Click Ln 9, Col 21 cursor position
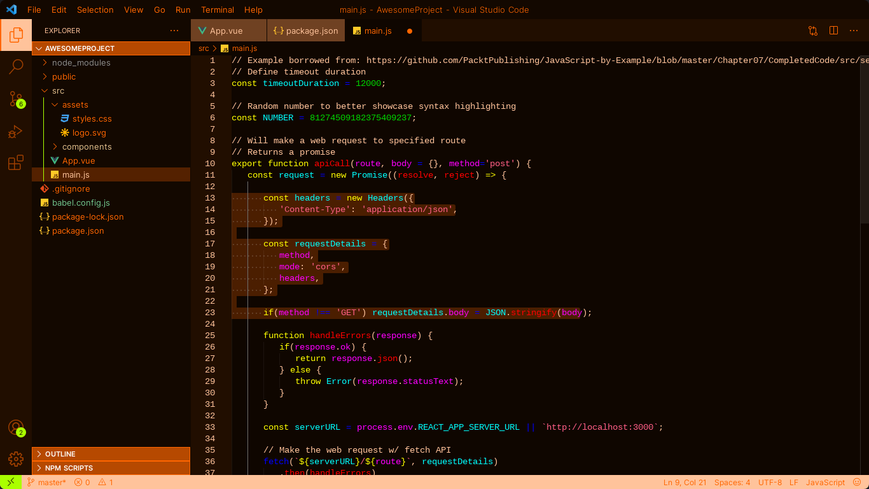 [x=685, y=482]
